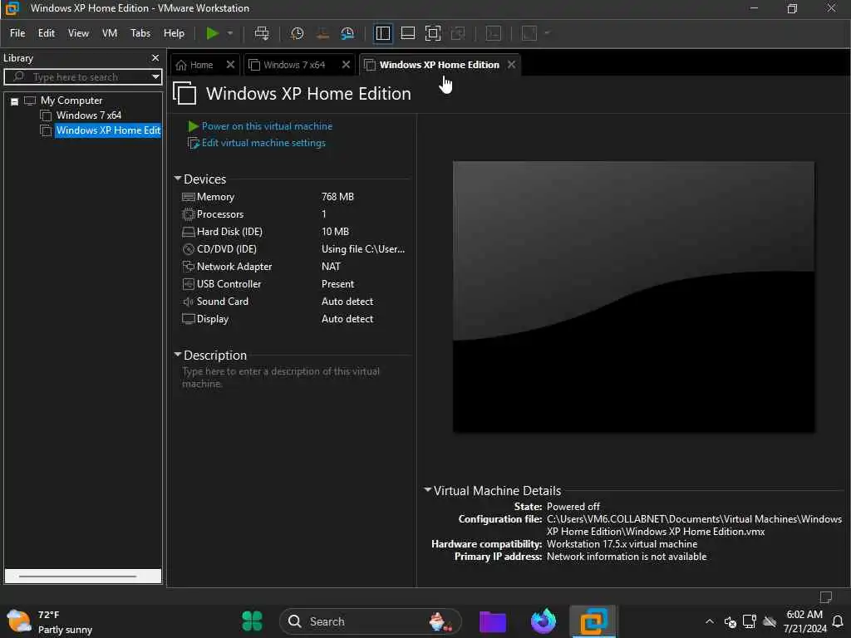This screenshot has height=638, width=851.
Task: Close the Windows XP Home Edition tab
Action: pos(511,65)
